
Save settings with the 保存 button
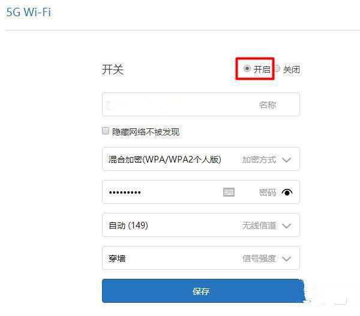(x=203, y=291)
